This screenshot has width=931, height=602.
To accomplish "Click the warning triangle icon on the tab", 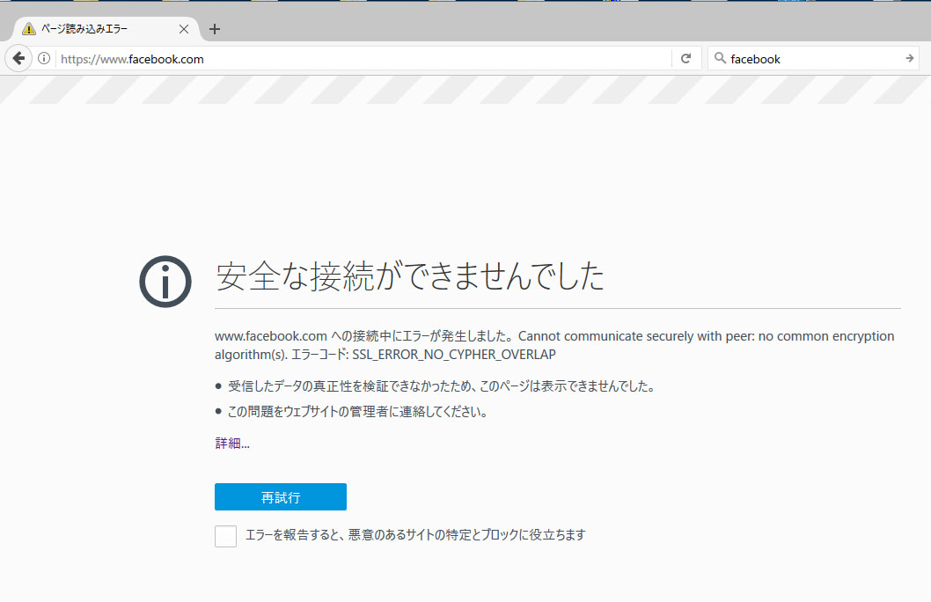I will coord(28,28).
